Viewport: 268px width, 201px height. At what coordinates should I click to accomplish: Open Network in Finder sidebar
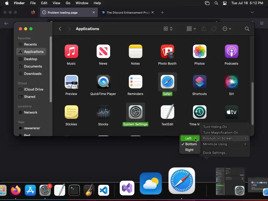pos(31,113)
